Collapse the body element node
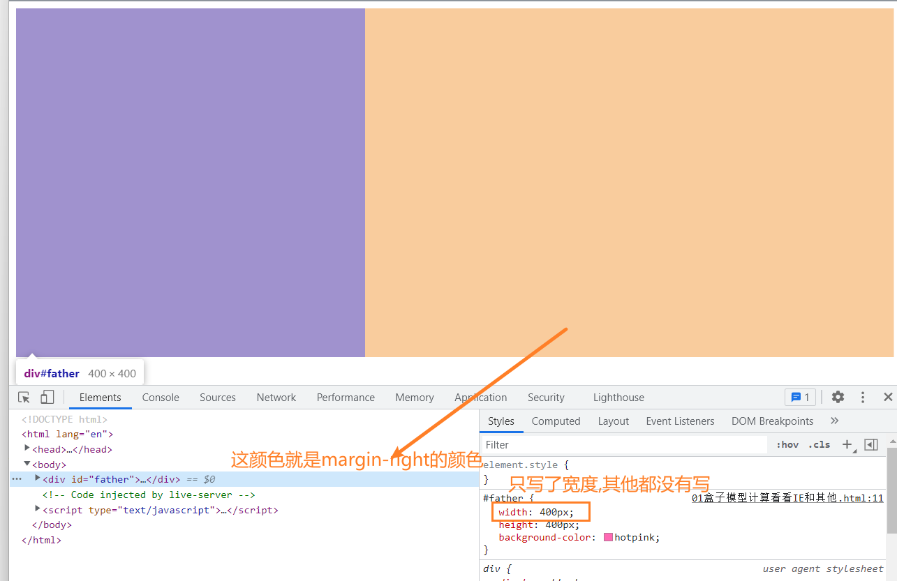The height and width of the screenshot is (581, 897). pos(27,464)
